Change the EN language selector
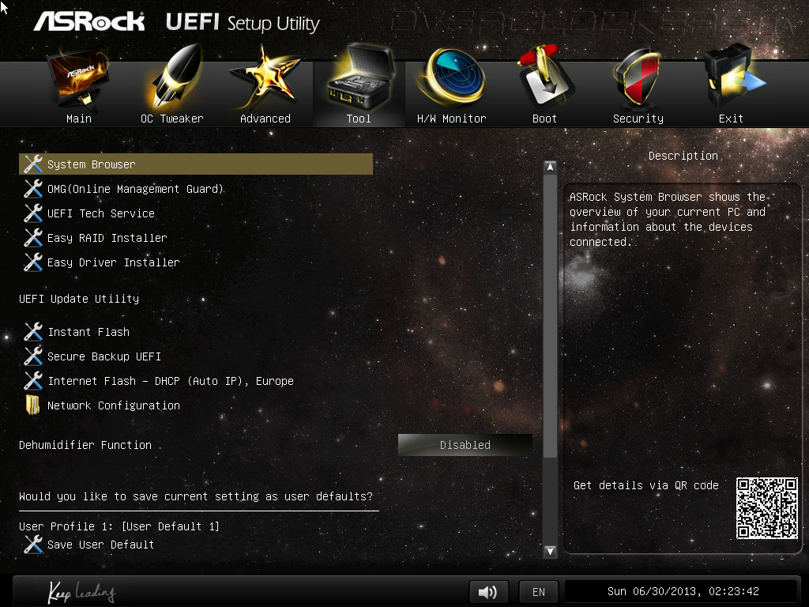 [539, 592]
